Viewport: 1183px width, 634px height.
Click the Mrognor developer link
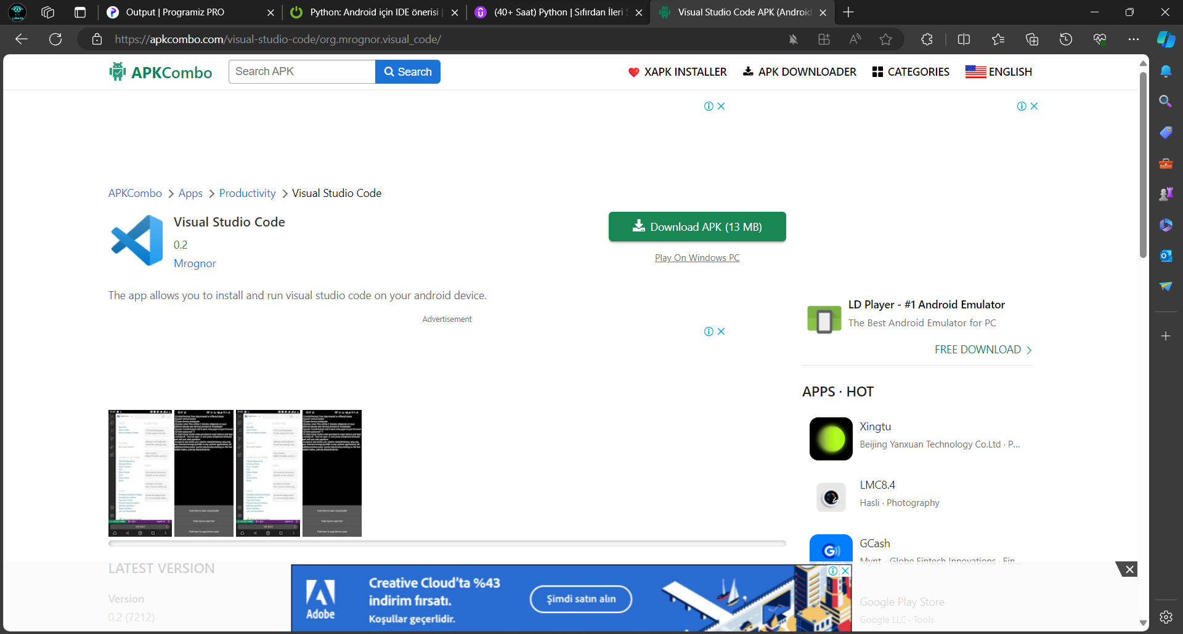click(x=195, y=263)
